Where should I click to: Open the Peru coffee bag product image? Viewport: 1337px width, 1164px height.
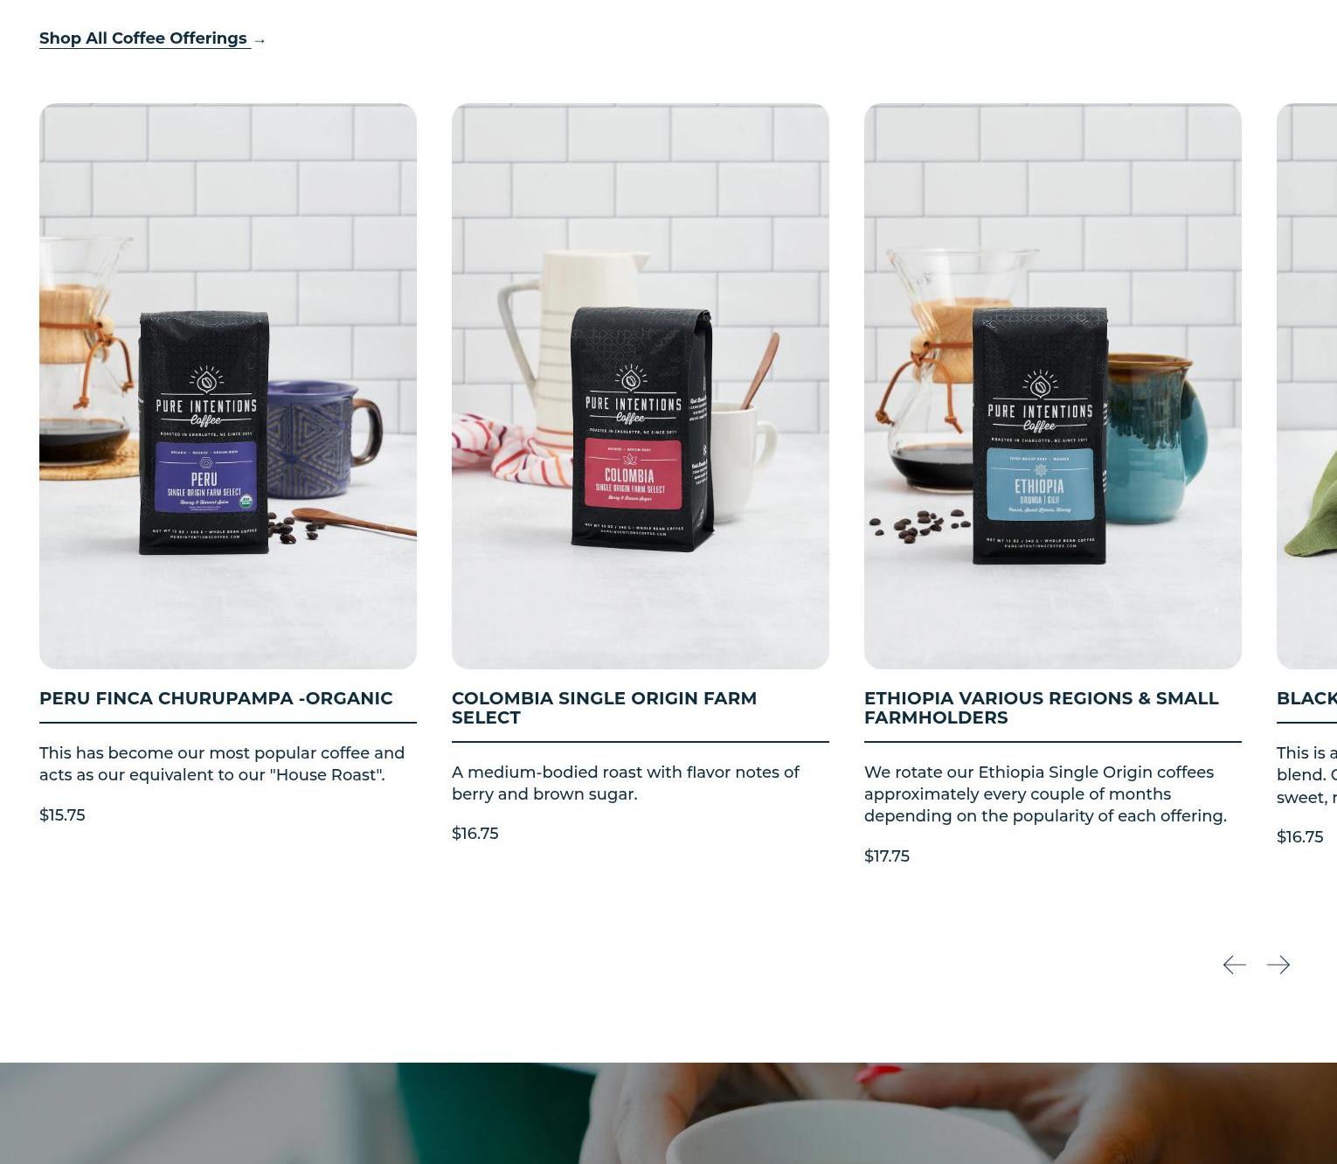tap(228, 386)
